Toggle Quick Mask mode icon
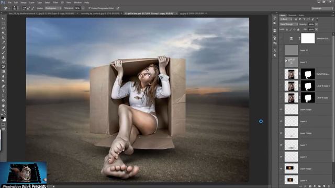Viewport: 335px width, 188px height. [3, 124]
